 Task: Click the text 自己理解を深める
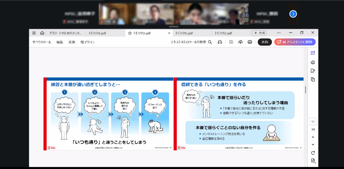pos(213,139)
